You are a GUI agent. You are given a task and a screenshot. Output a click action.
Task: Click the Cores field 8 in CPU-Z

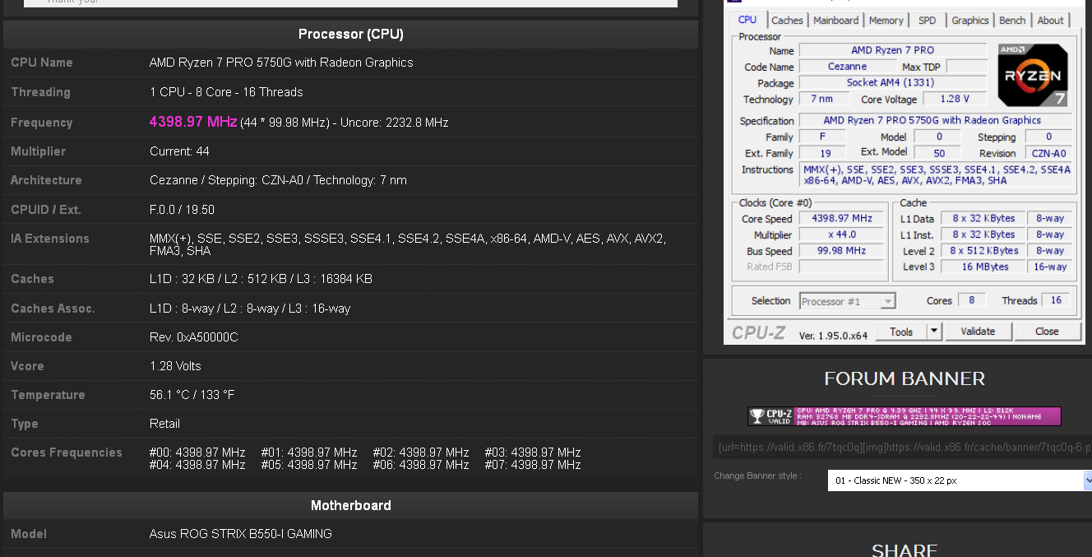click(971, 300)
